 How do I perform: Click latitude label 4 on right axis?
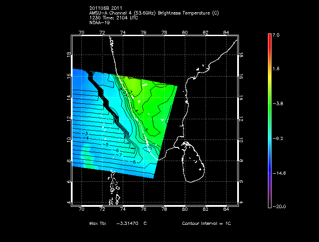coord(241,202)
